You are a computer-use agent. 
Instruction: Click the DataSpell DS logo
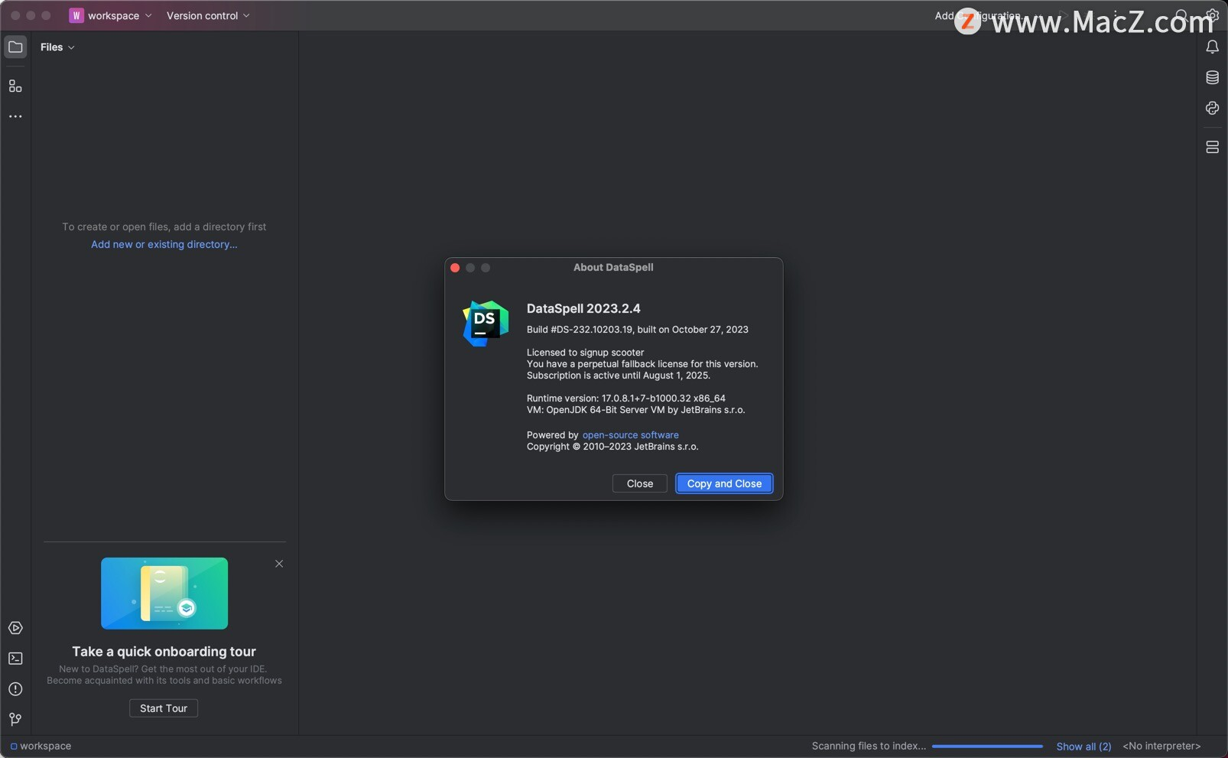click(486, 324)
